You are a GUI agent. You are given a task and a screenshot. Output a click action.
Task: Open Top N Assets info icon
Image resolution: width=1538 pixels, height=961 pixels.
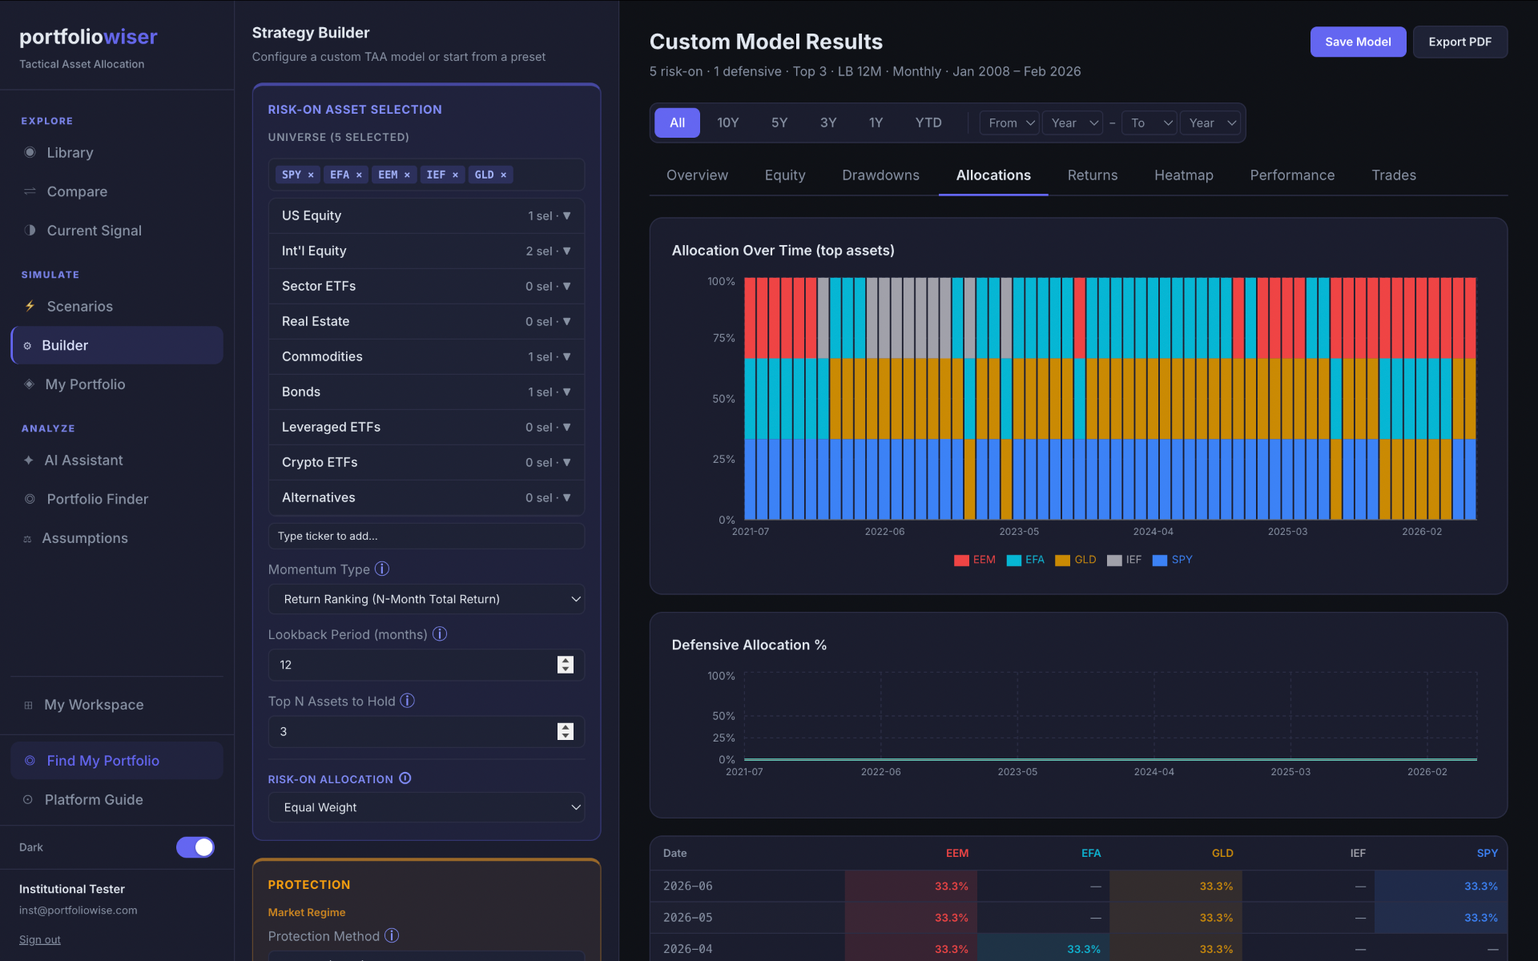tap(407, 701)
